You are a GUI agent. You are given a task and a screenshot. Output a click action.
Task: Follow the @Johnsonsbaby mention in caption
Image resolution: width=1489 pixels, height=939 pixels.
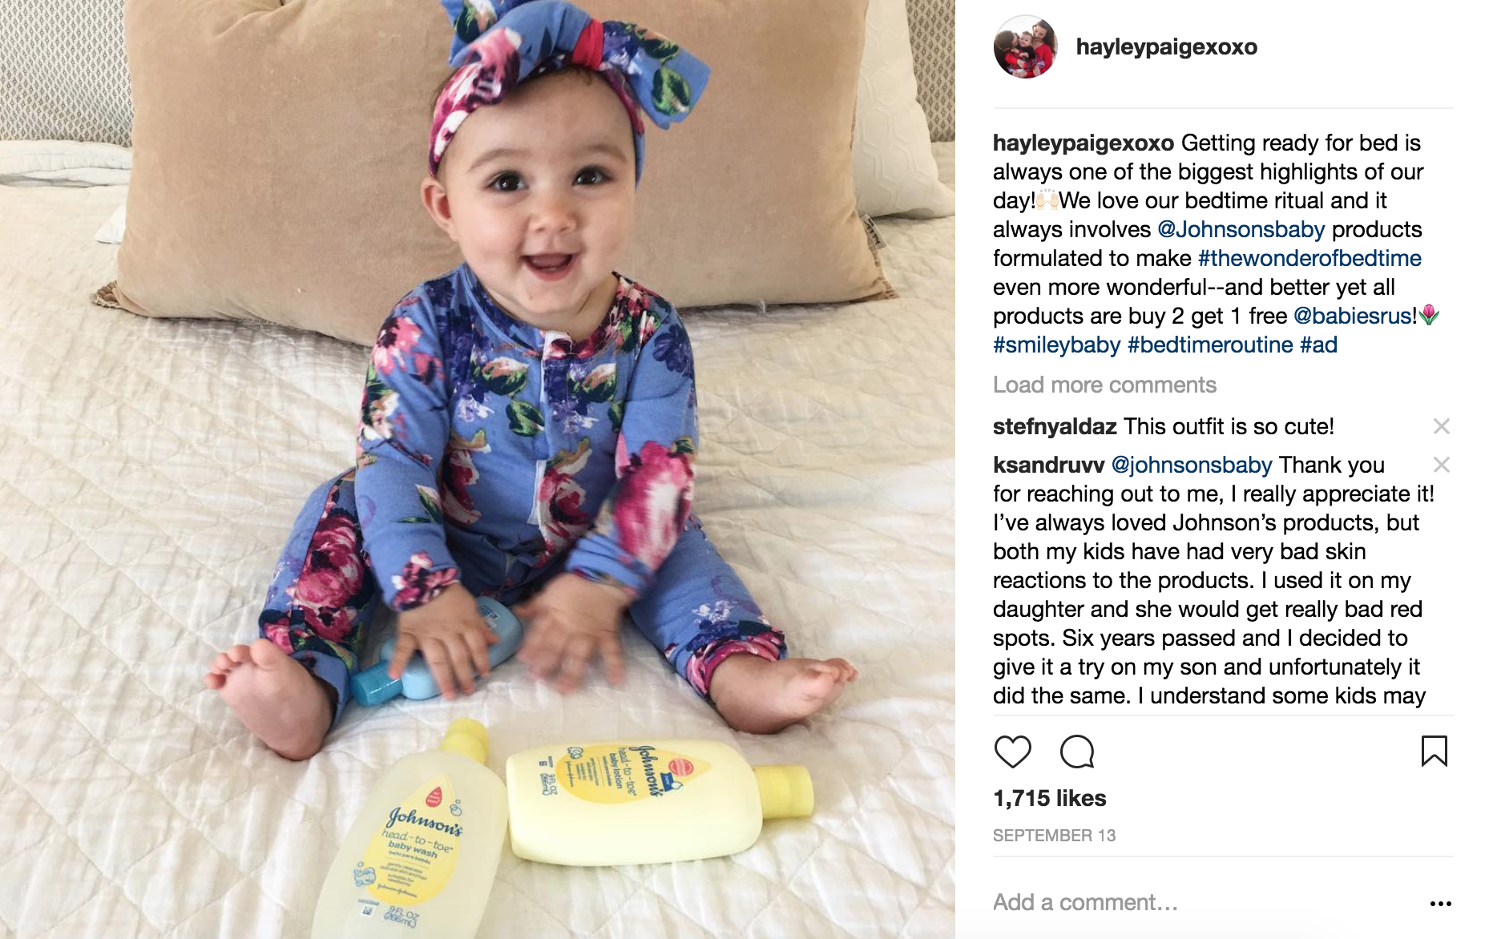1241,229
